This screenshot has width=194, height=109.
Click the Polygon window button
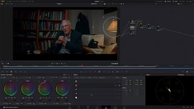click(89, 78)
